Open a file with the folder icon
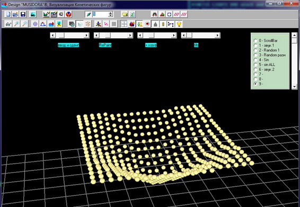 pos(15,14)
